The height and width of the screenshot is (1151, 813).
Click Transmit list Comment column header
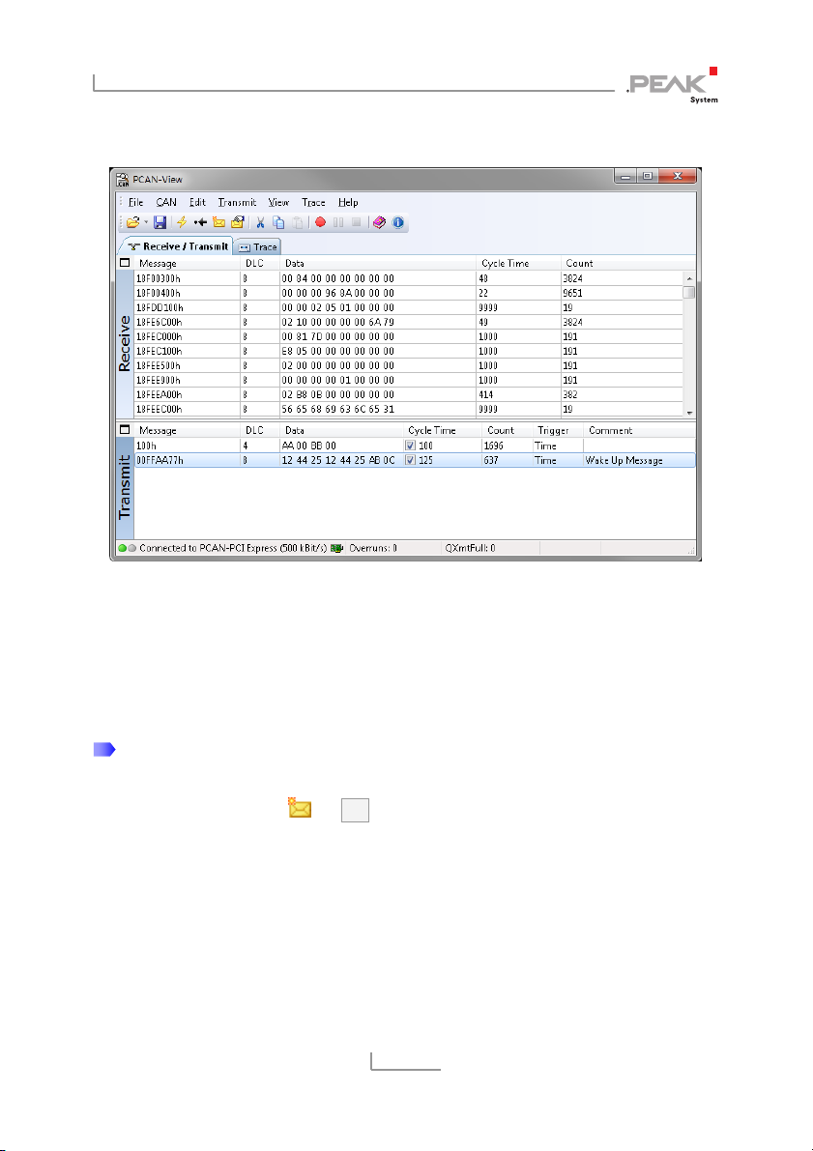(639, 430)
